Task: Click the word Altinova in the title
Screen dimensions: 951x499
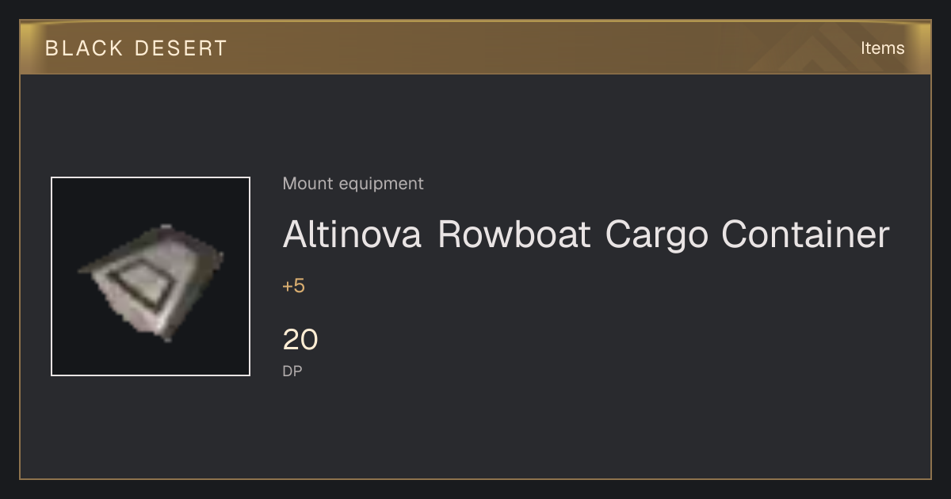Action: click(352, 234)
